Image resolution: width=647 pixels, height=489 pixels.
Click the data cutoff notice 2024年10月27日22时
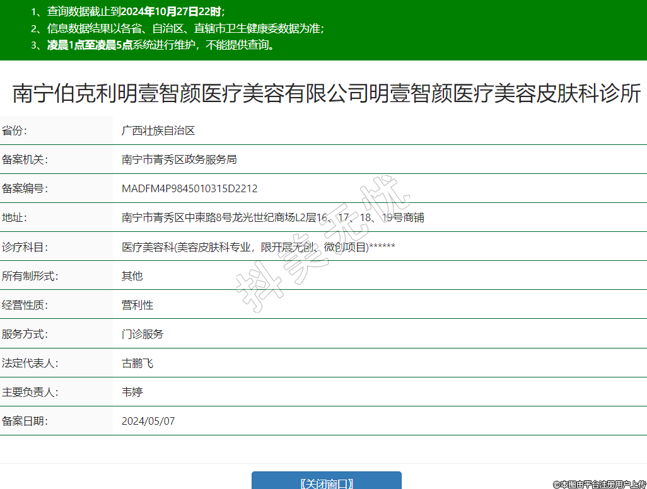pyautogui.click(x=170, y=11)
